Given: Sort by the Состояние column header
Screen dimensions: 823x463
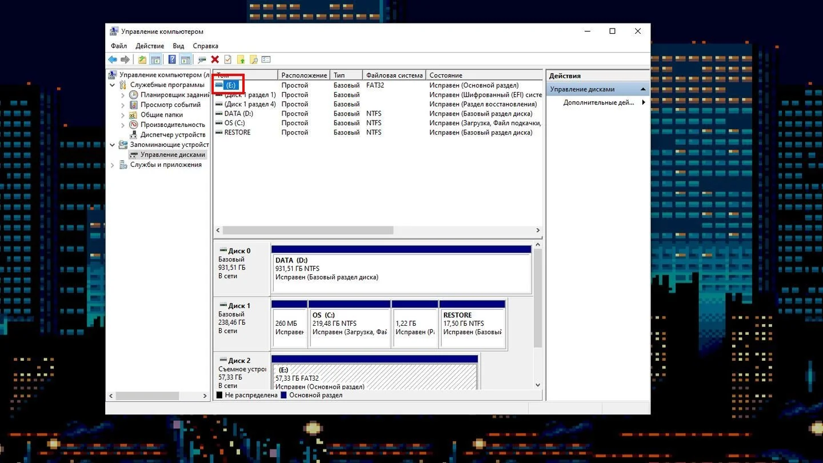Looking at the screenshot, I should click(484, 75).
